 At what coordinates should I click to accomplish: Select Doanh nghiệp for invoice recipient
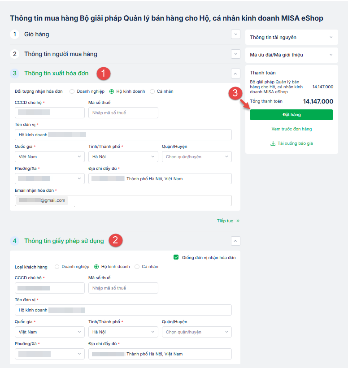click(72, 91)
